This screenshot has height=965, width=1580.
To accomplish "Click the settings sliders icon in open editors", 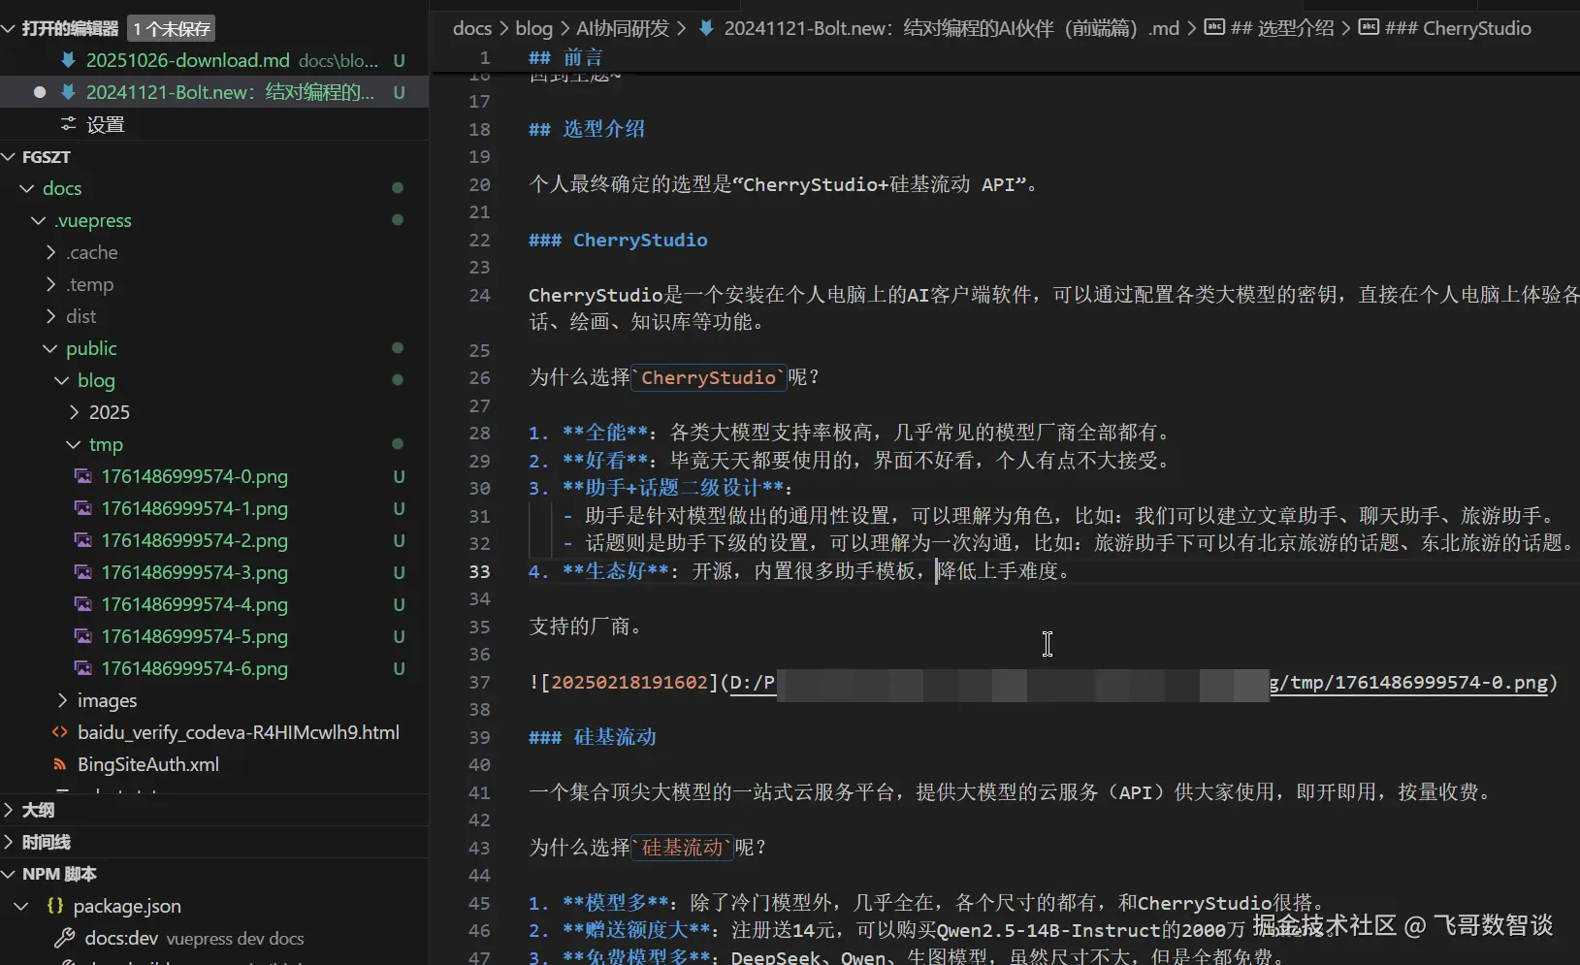I will click(68, 124).
